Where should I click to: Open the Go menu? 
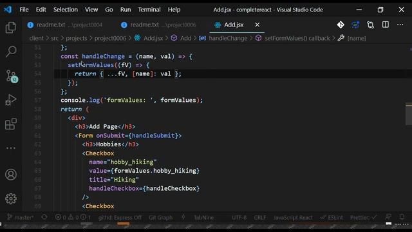(x=109, y=10)
